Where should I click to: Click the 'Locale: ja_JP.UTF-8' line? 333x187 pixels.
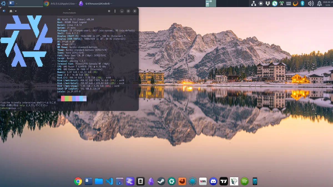(x=69, y=91)
